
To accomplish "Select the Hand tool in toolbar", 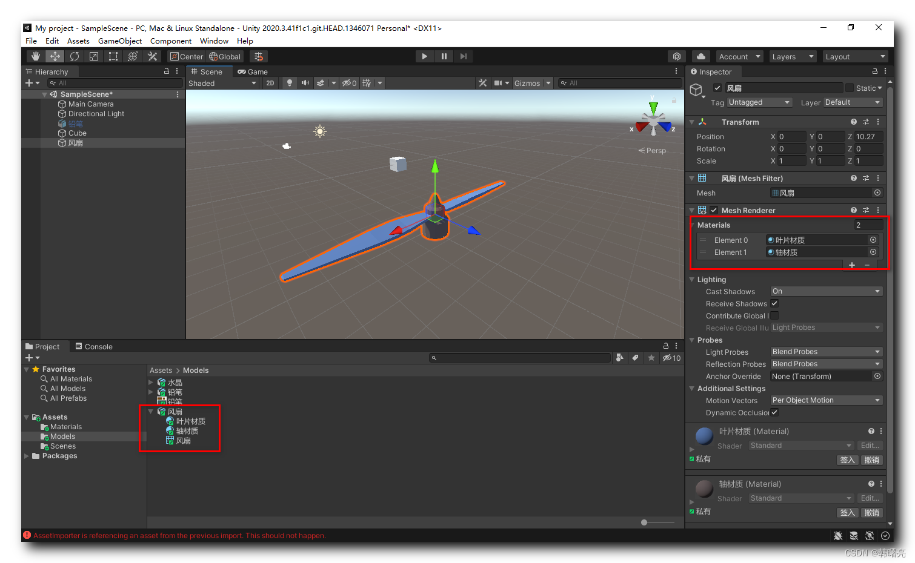I will tap(36, 56).
